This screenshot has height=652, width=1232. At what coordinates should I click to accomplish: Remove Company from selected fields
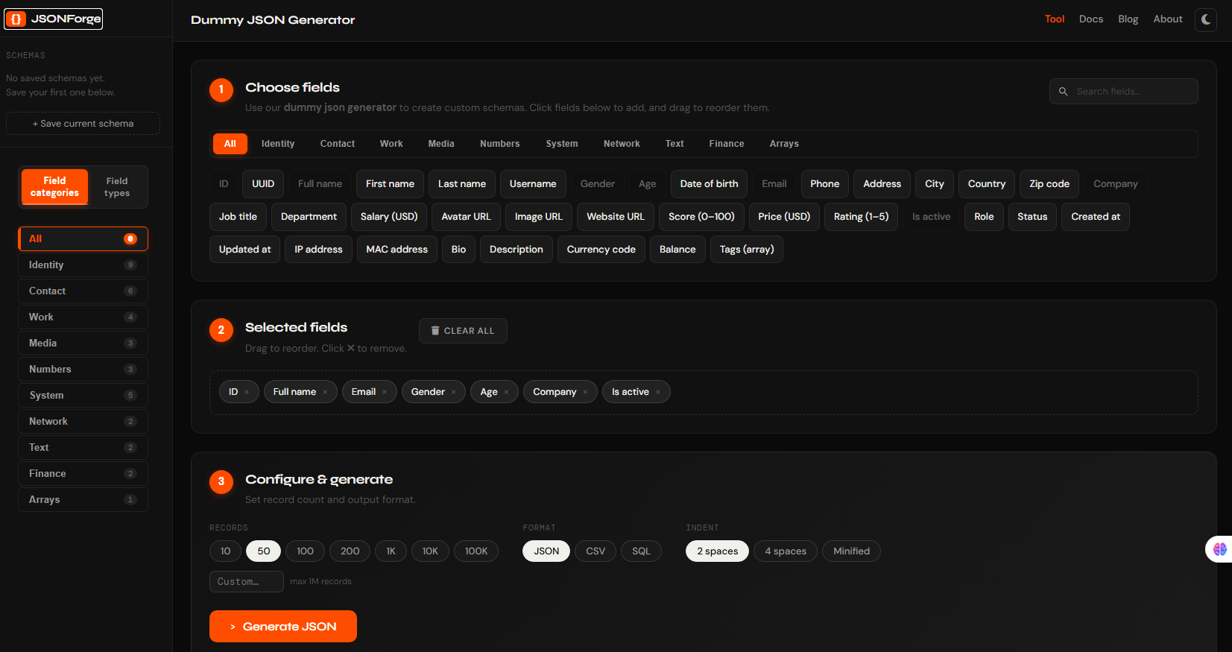[x=585, y=392]
